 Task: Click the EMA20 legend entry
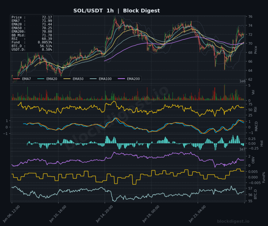(x=47, y=79)
